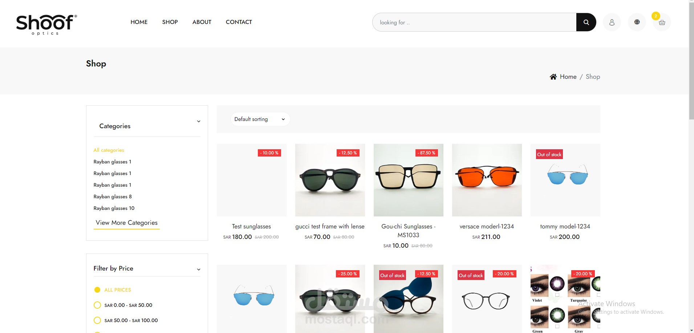The width and height of the screenshot is (694, 333).
Task: Open Gou-chi Sunglasses - MS1033 title
Action: pyautogui.click(x=409, y=231)
